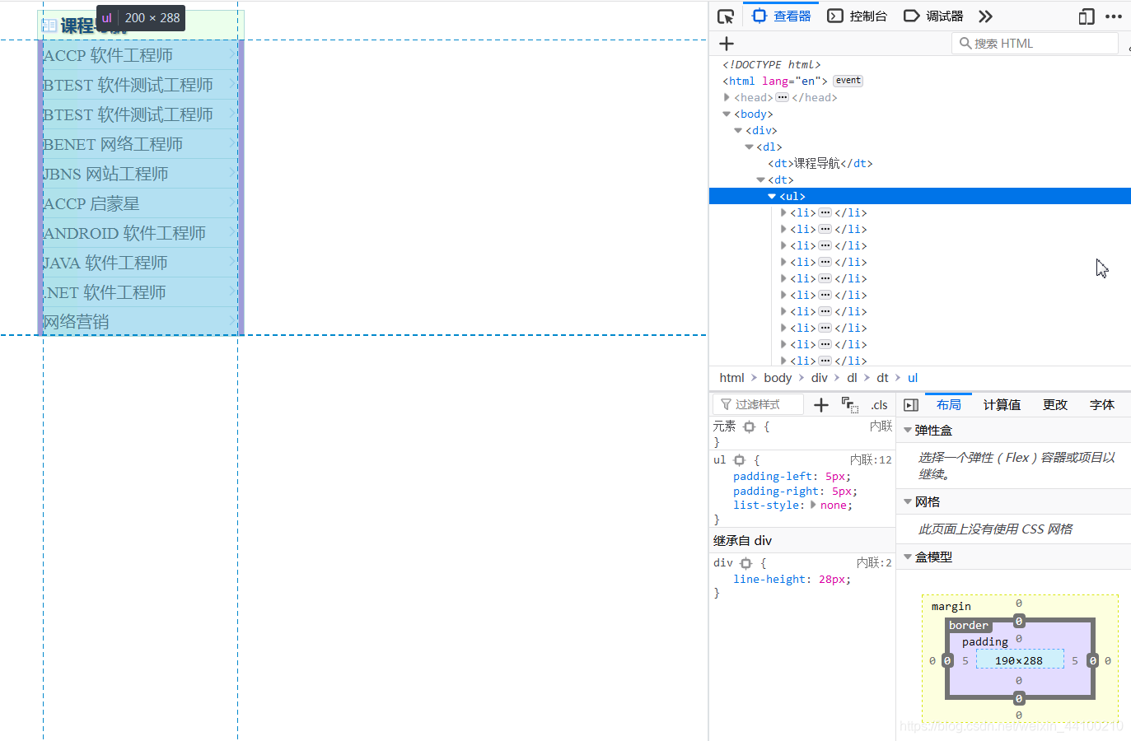This screenshot has width=1131, height=741.
Task: Click ANDROID 软件工程师 list item
Action: click(124, 233)
